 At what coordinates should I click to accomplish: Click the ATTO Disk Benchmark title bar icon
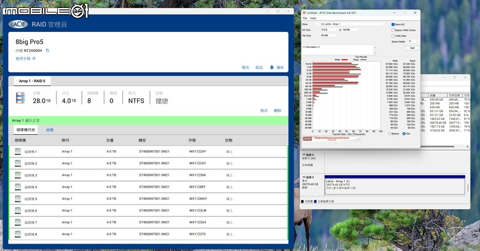(x=304, y=13)
